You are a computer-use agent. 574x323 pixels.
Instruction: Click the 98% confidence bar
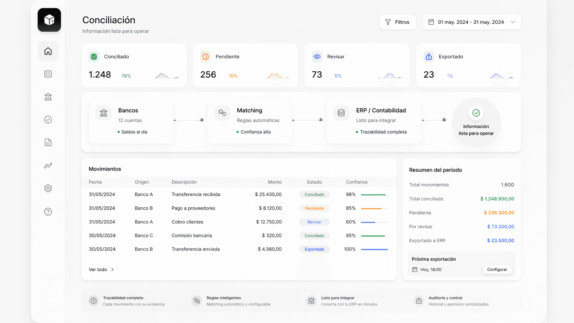tap(374, 195)
